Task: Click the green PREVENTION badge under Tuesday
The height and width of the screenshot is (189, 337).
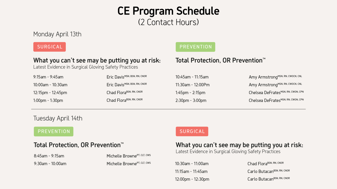Action: coord(54,131)
